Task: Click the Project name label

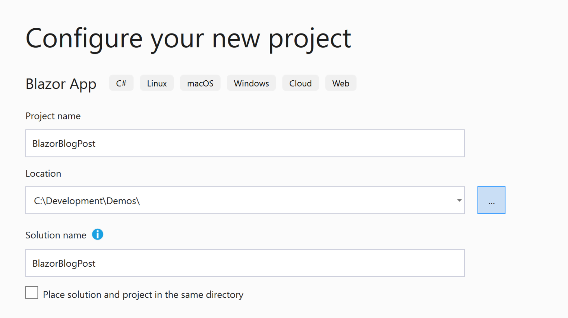Action: pyautogui.click(x=53, y=116)
